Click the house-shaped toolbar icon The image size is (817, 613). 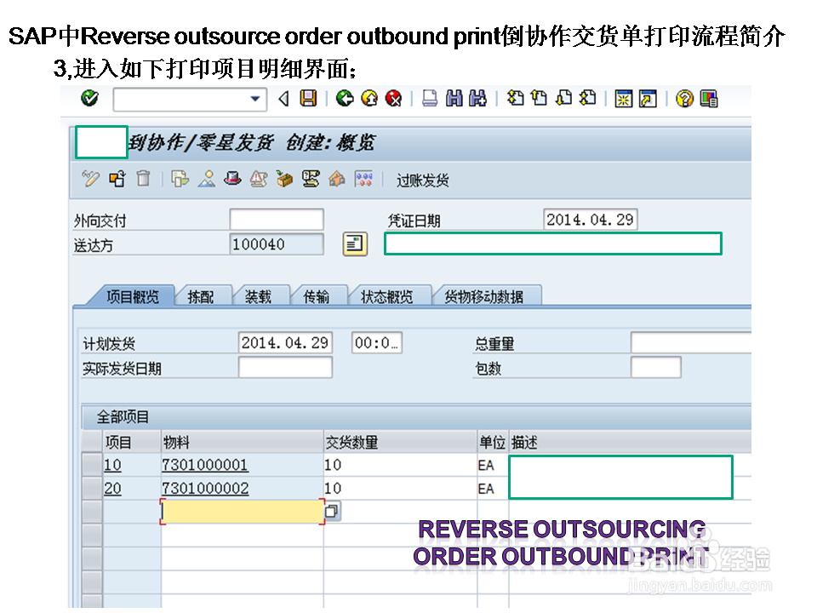pyautogui.click(x=337, y=179)
